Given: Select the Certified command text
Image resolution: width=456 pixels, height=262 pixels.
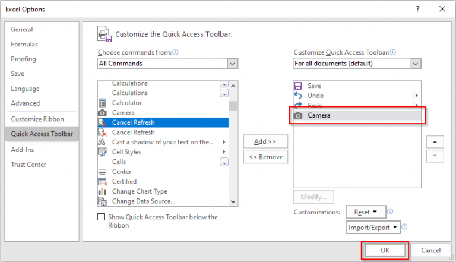Looking at the screenshot, I should click(x=125, y=182).
